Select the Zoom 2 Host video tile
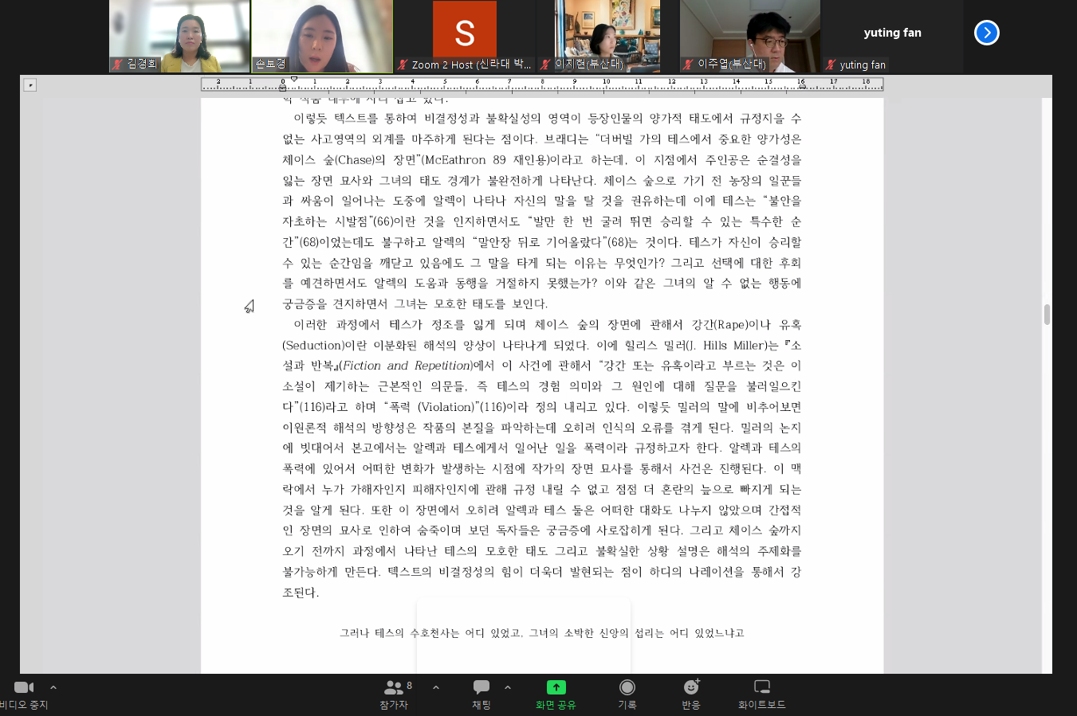 [x=465, y=36]
